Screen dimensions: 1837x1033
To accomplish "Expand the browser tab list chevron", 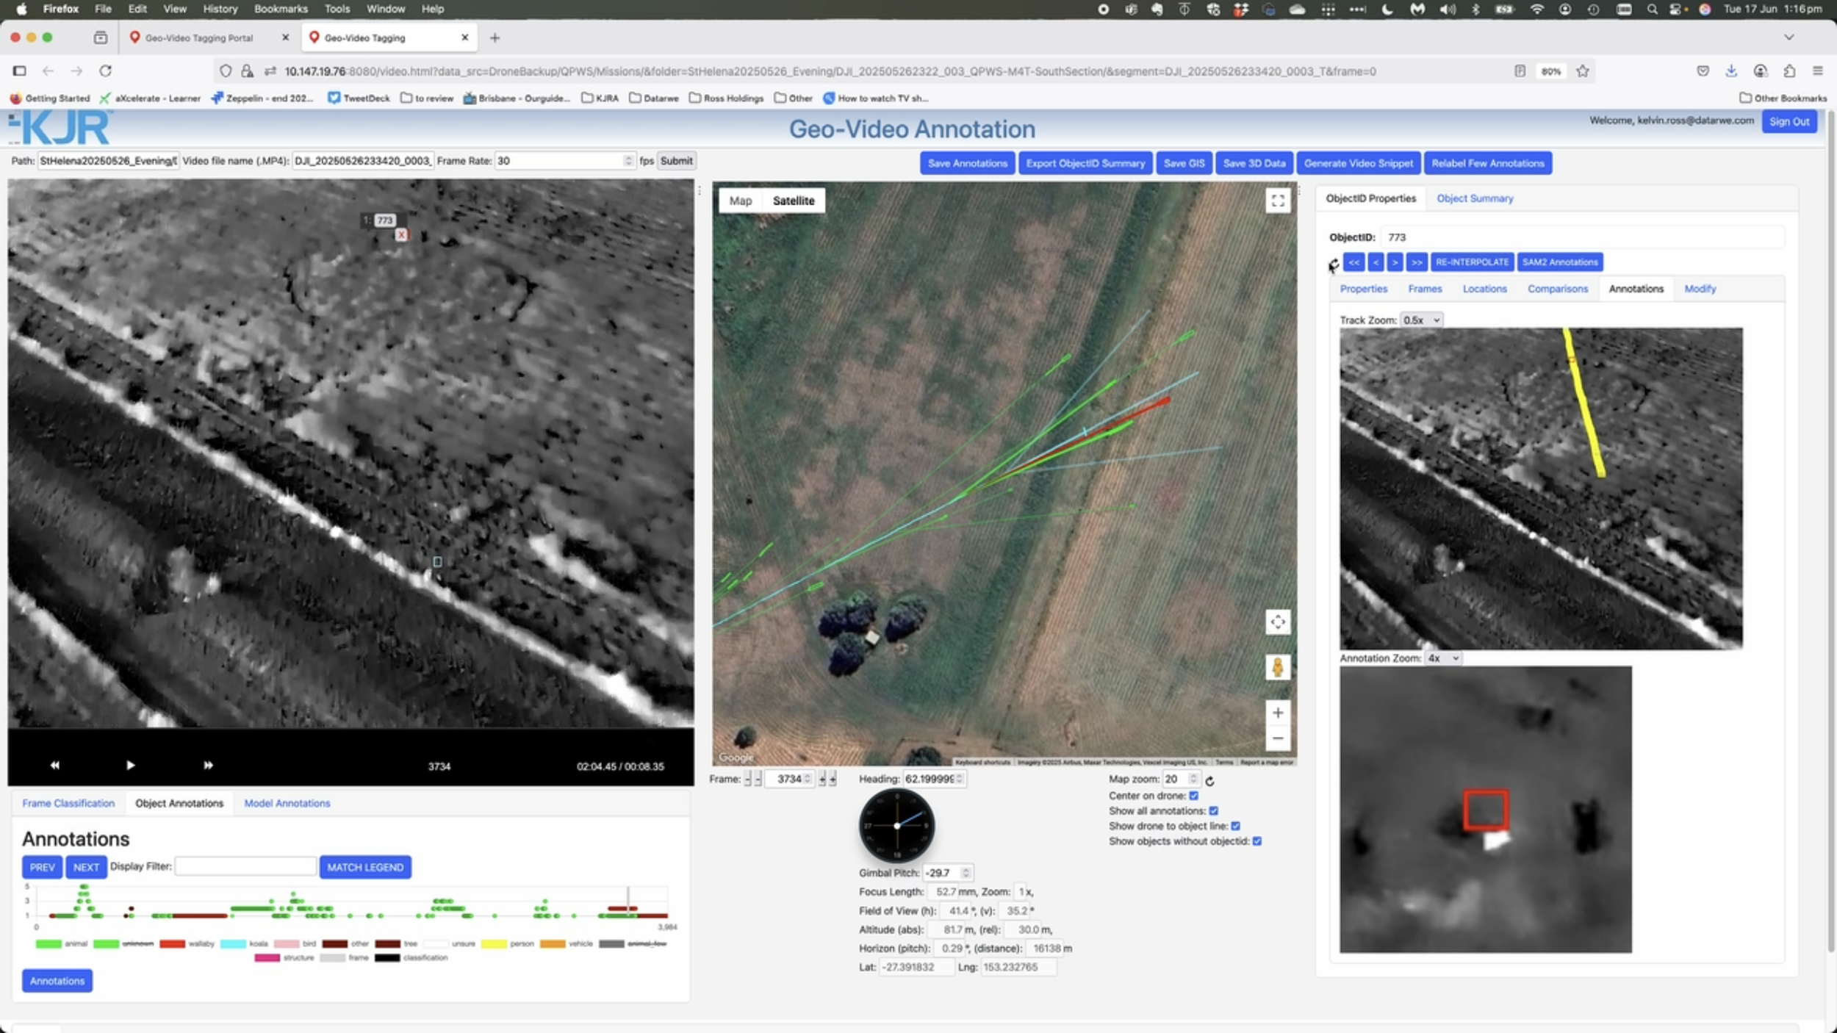I will point(1789,37).
